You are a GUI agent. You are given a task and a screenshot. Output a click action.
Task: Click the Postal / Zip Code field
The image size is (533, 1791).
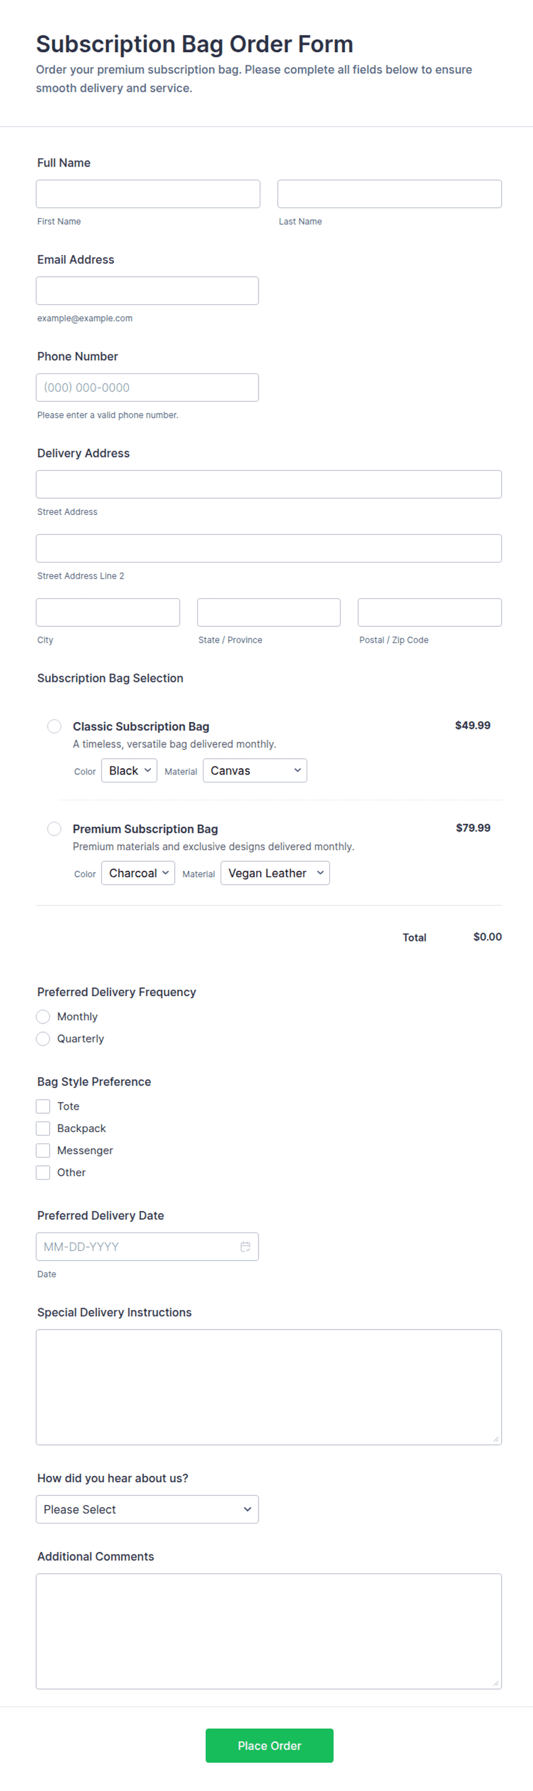pyautogui.click(x=430, y=612)
